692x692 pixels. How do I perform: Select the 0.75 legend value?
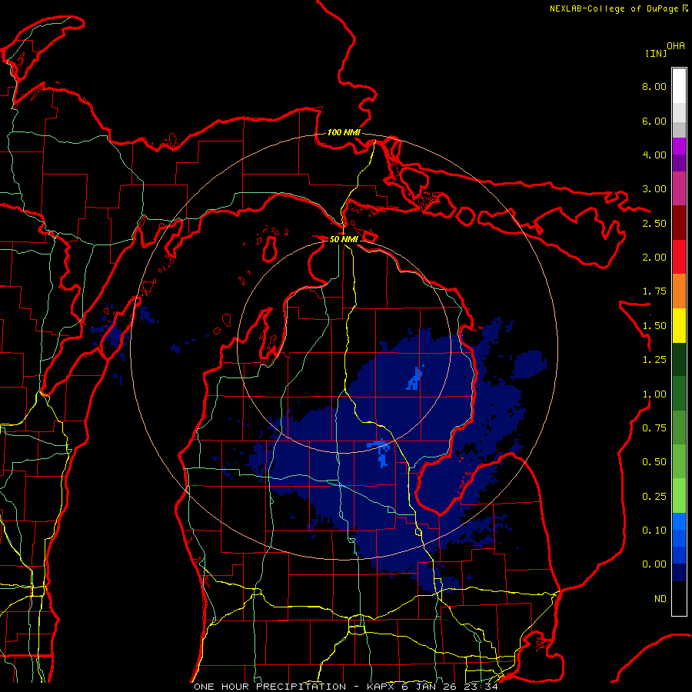tap(654, 428)
